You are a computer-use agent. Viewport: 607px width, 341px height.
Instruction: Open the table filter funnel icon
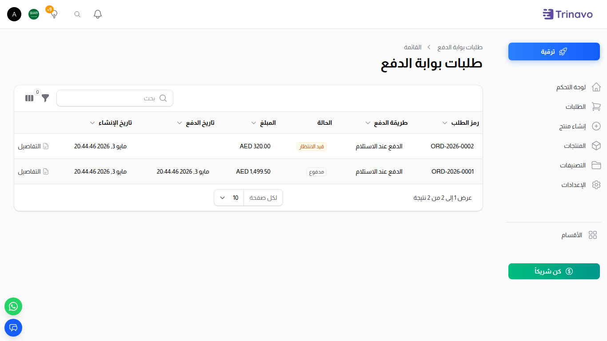point(45,98)
